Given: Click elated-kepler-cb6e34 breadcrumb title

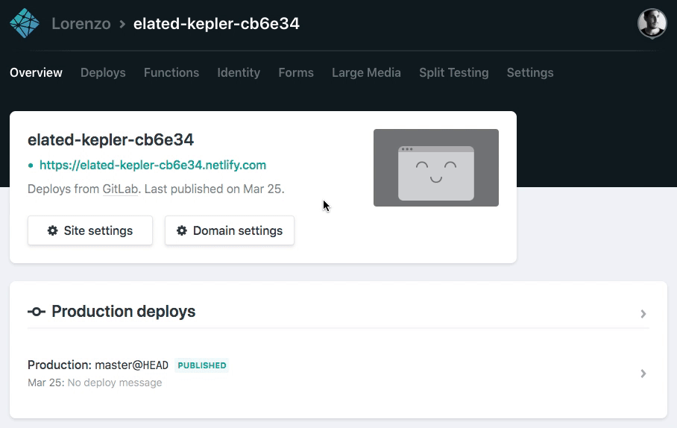Looking at the screenshot, I should coord(216,23).
